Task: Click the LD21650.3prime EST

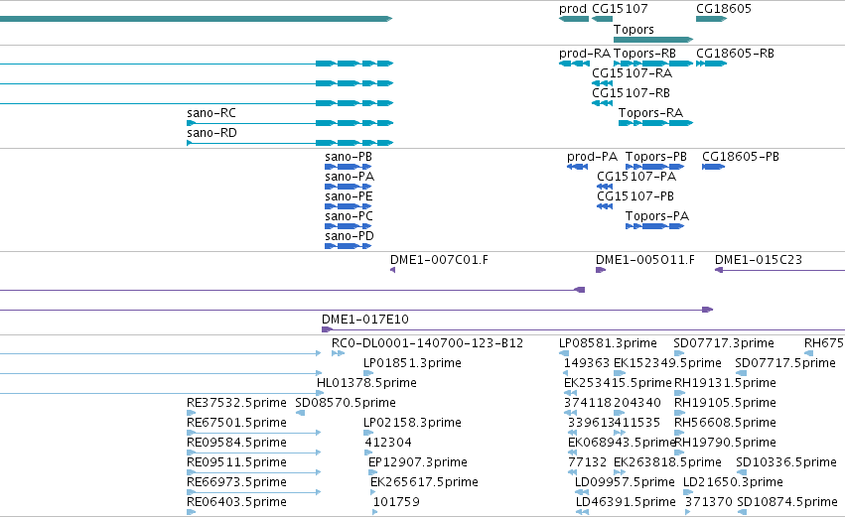Action: point(688,492)
